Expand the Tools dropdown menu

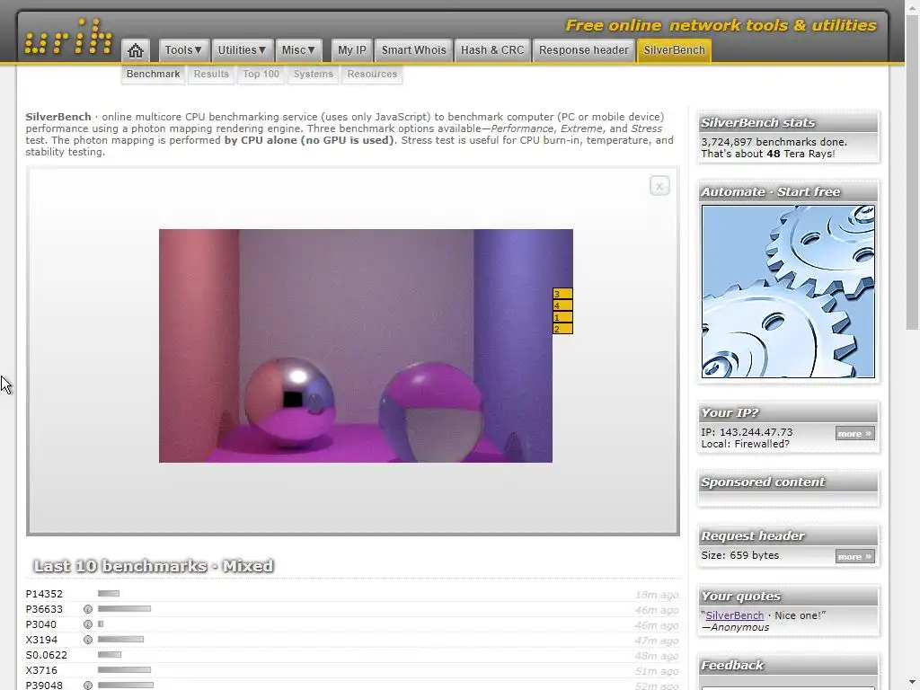[x=183, y=50]
